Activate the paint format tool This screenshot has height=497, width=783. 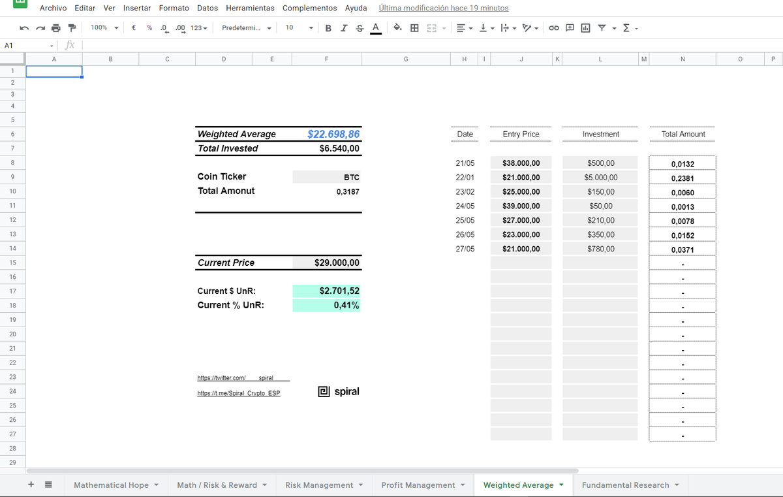click(72, 28)
